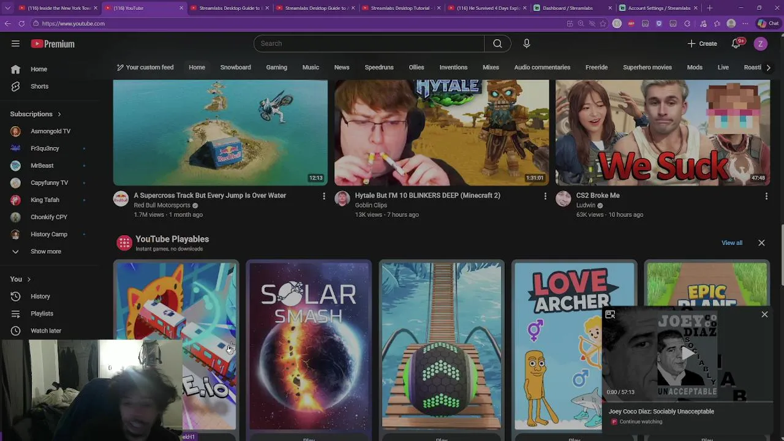
Task: Open the notifications bell
Action: pos(737,43)
